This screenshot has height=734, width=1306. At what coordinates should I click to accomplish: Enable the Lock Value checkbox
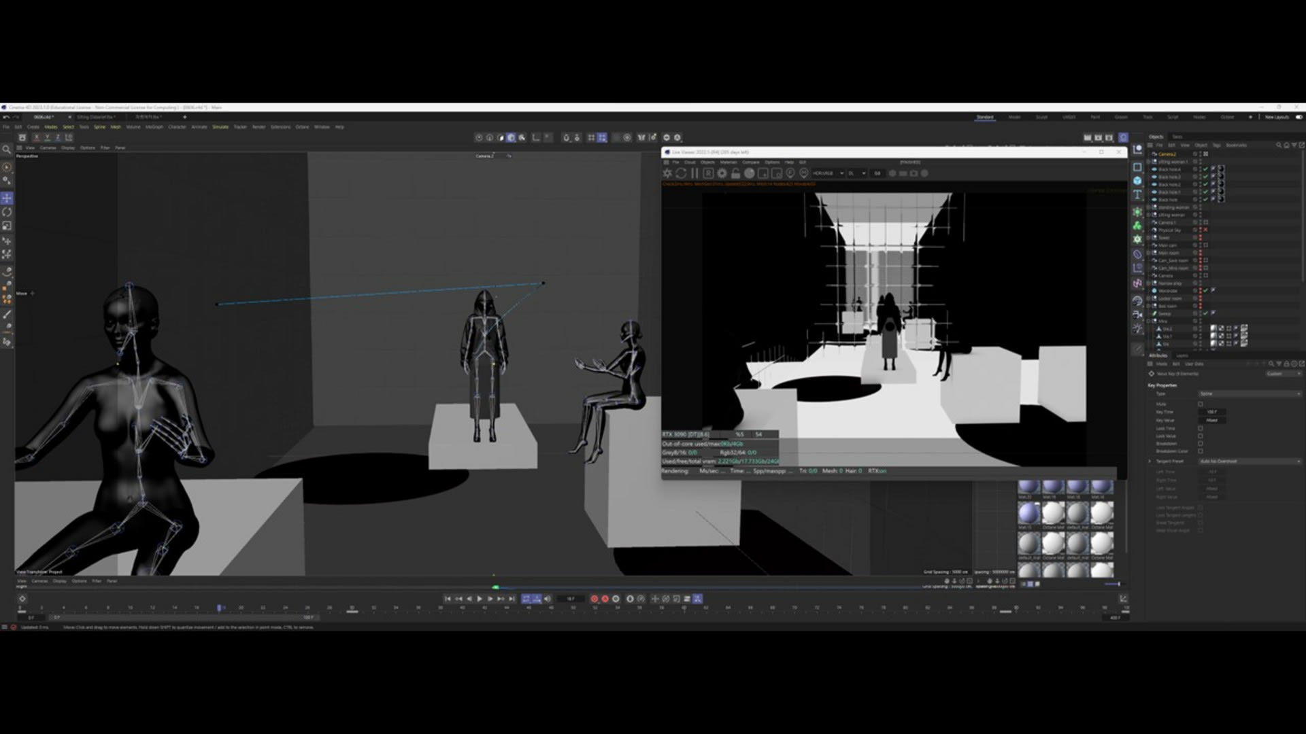[x=1201, y=436]
